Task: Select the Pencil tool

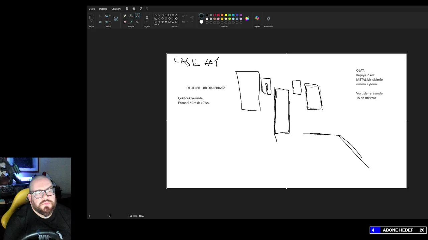Action: (125, 16)
